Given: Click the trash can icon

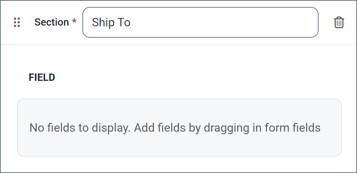Looking at the screenshot, I should tap(339, 22).
